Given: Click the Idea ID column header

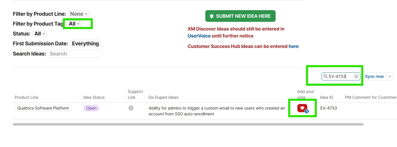Looking at the screenshot, I should pos(327,97).
